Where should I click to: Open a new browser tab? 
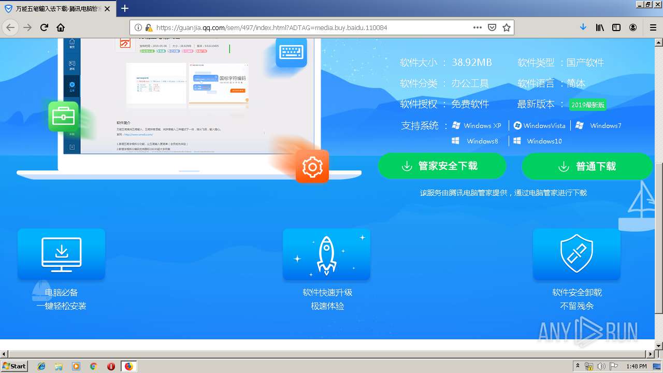[125, 8]
